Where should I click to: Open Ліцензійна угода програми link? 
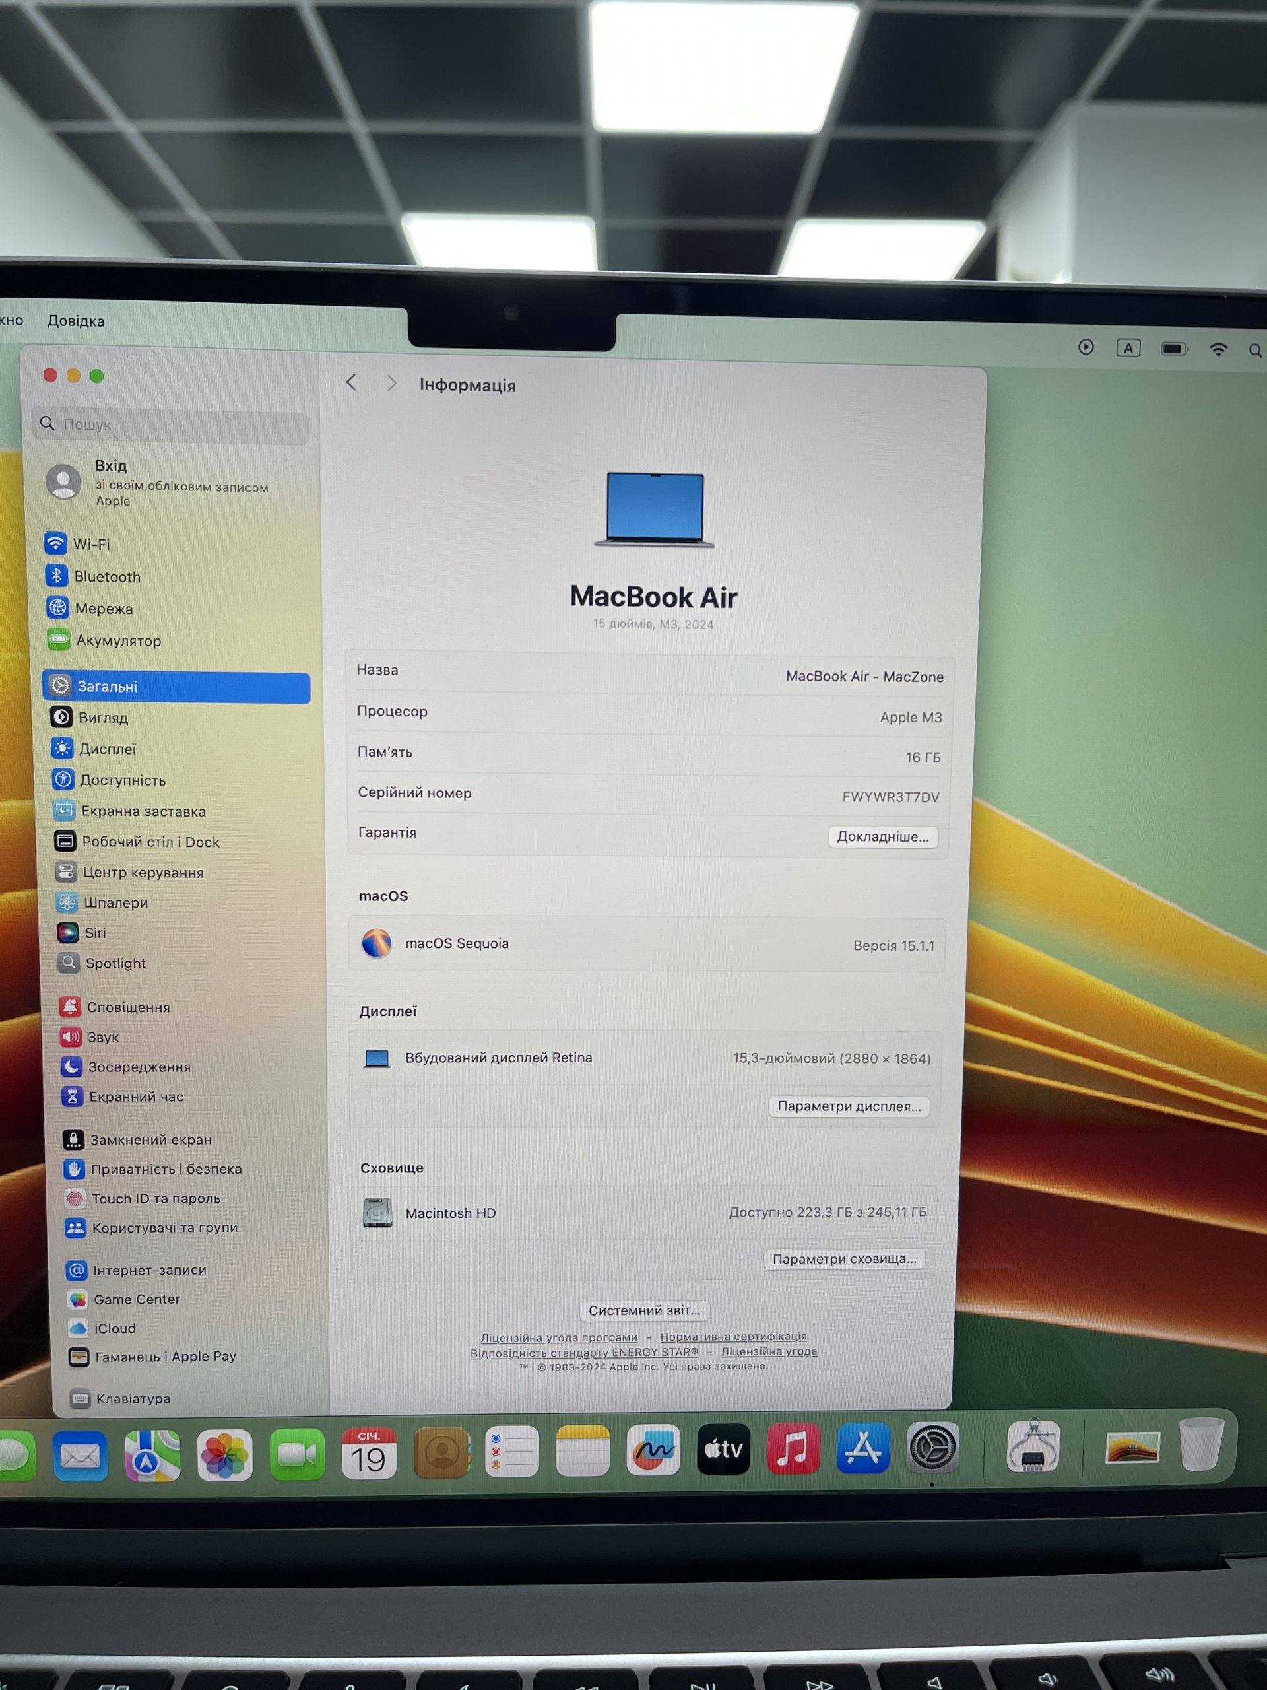(x=559, y=1337)
